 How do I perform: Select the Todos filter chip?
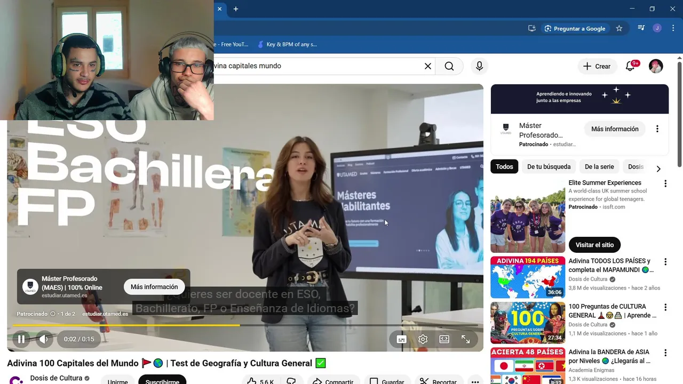coord(504,167)
